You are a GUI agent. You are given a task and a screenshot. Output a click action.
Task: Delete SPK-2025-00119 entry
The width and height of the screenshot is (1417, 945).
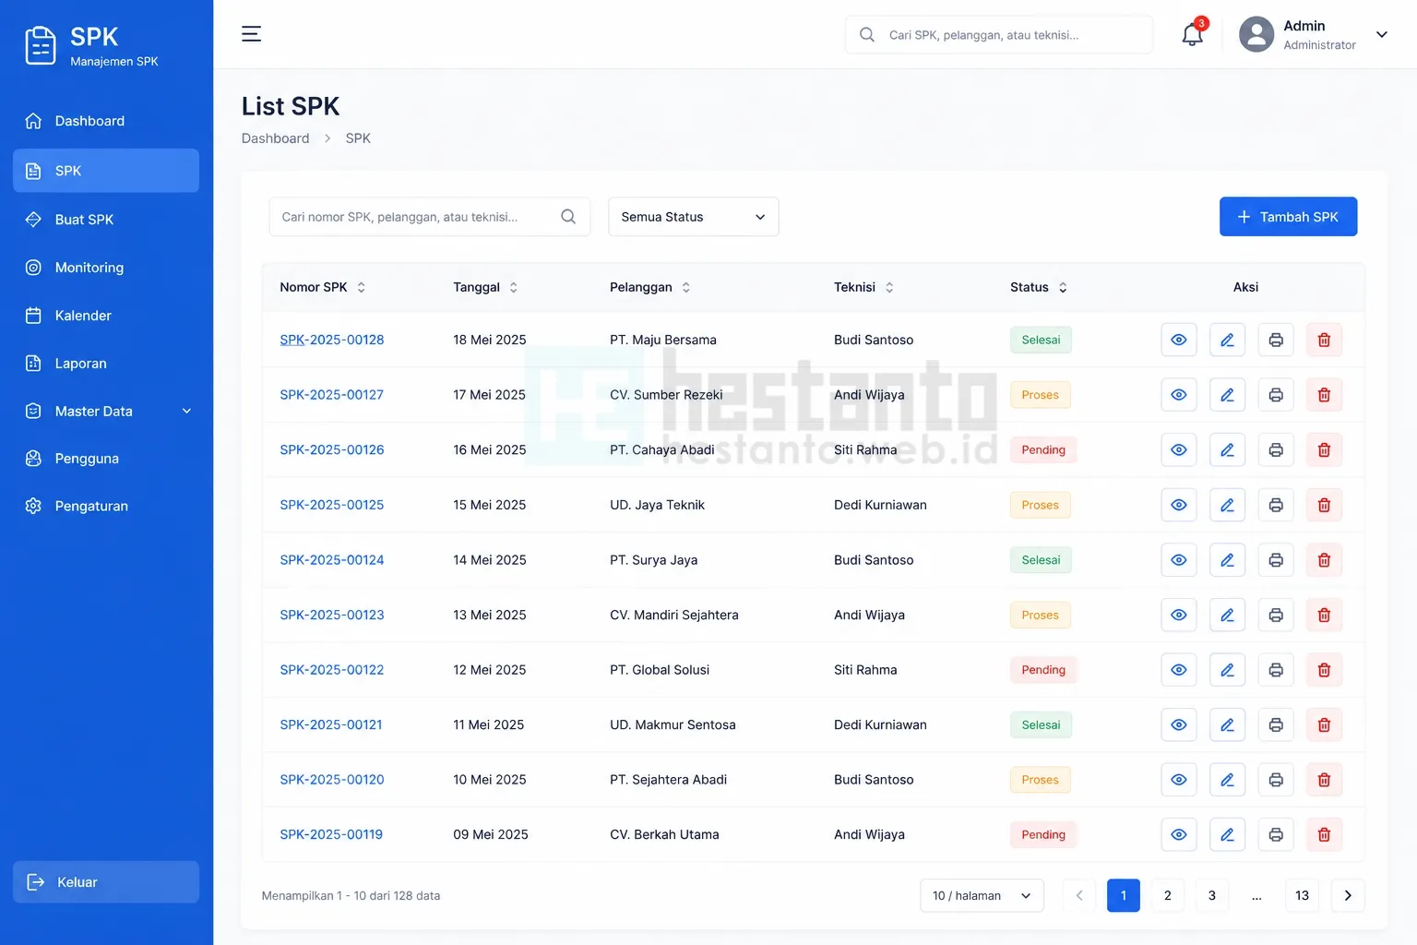[1324, 835]
